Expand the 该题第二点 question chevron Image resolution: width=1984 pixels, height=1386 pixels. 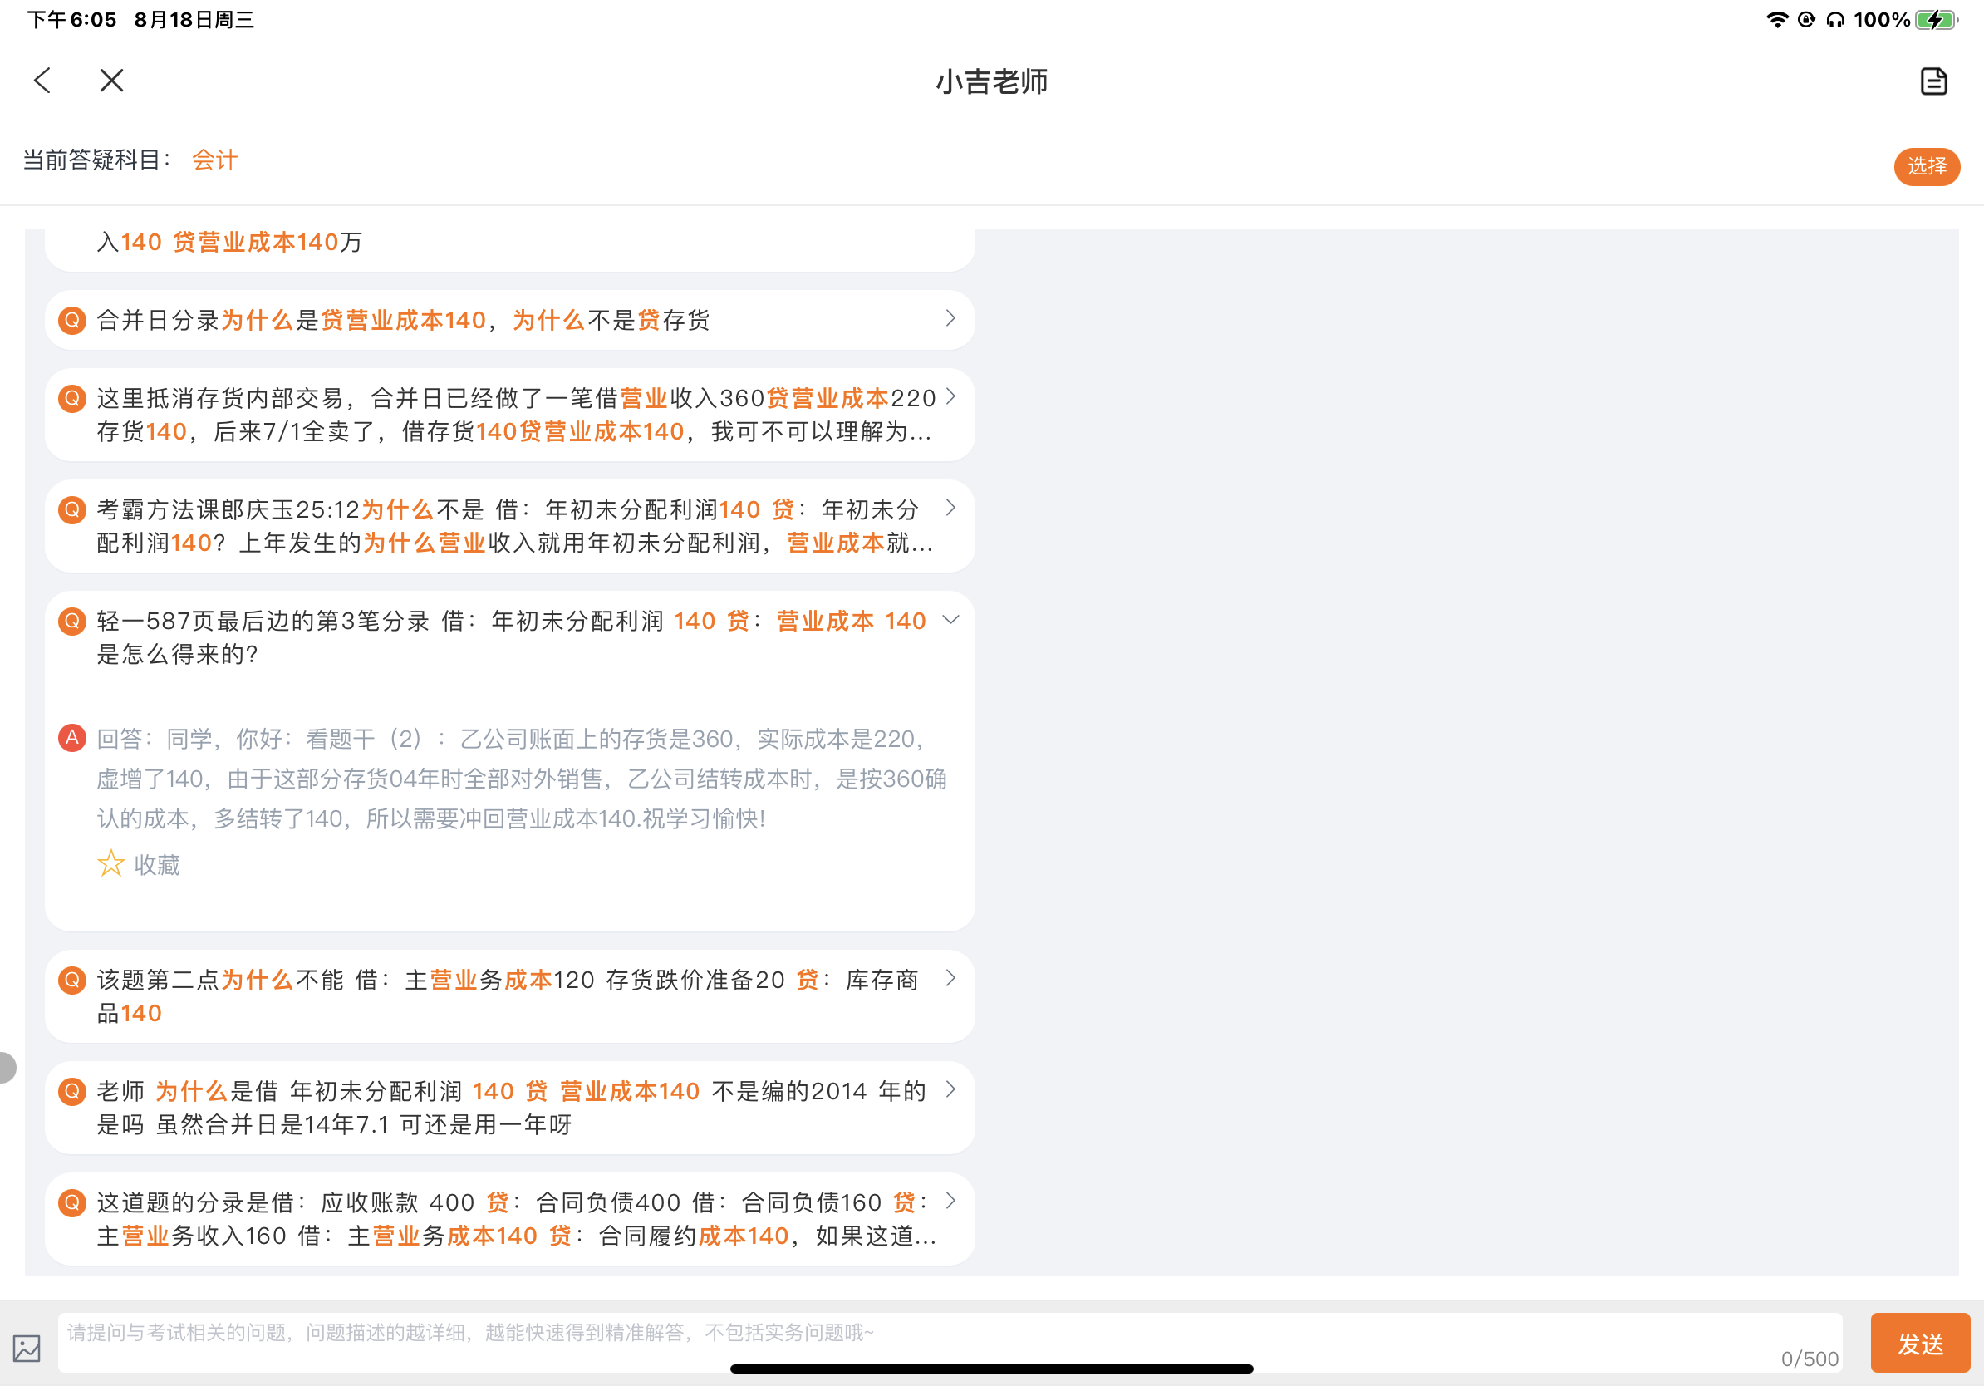point(950,978)
